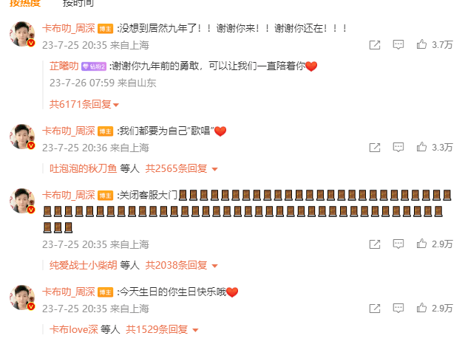Forward the 关闭客服大门 comment
The height and width of the screenshot is (344, 465).
tap(375, 244)
